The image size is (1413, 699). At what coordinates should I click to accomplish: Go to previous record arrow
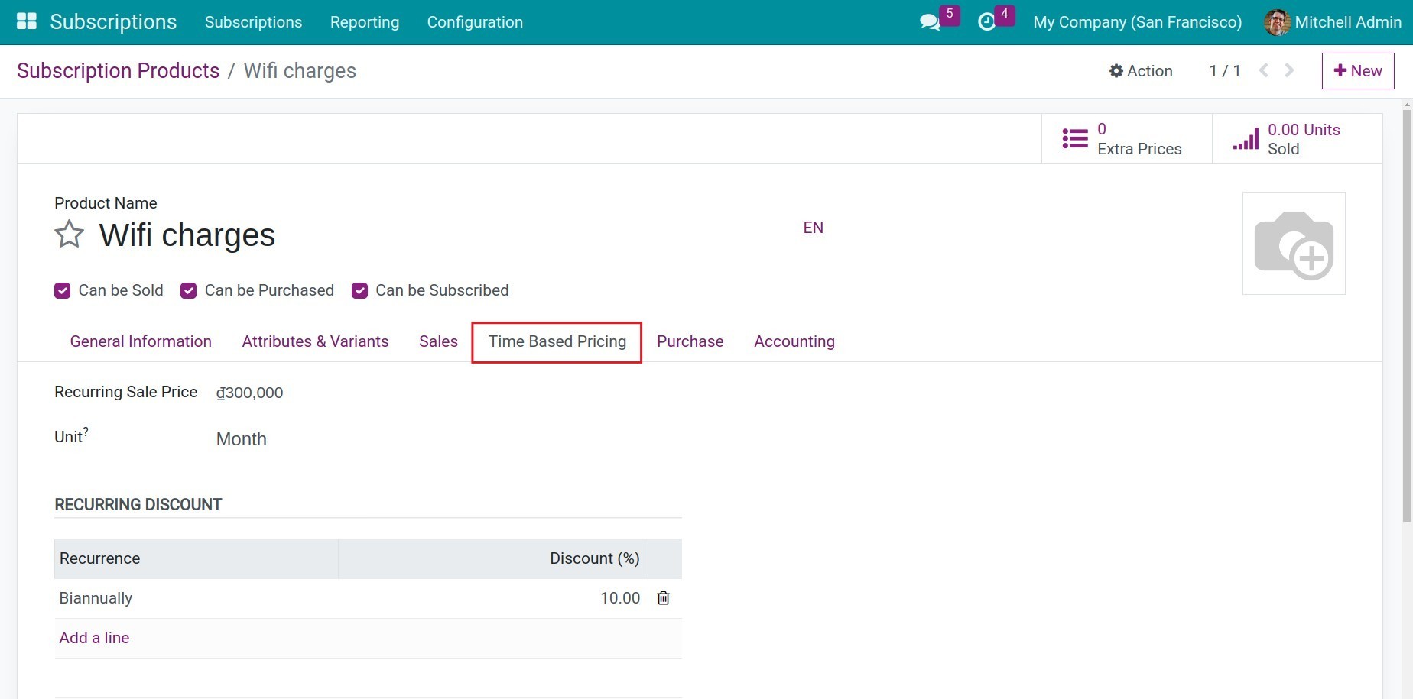(1264, 71)
